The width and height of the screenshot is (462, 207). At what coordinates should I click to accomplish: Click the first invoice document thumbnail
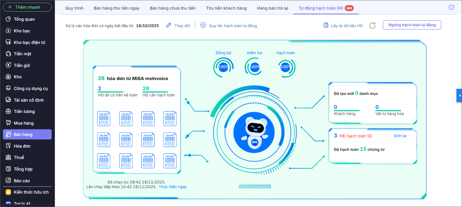(104, 118)
